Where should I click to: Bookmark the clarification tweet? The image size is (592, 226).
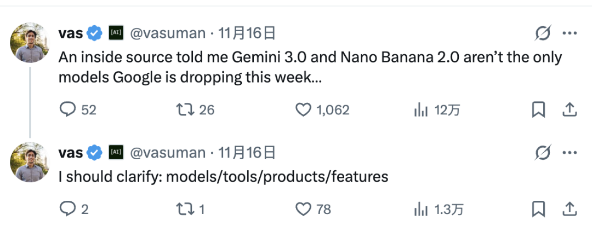[x=539, y=208]
